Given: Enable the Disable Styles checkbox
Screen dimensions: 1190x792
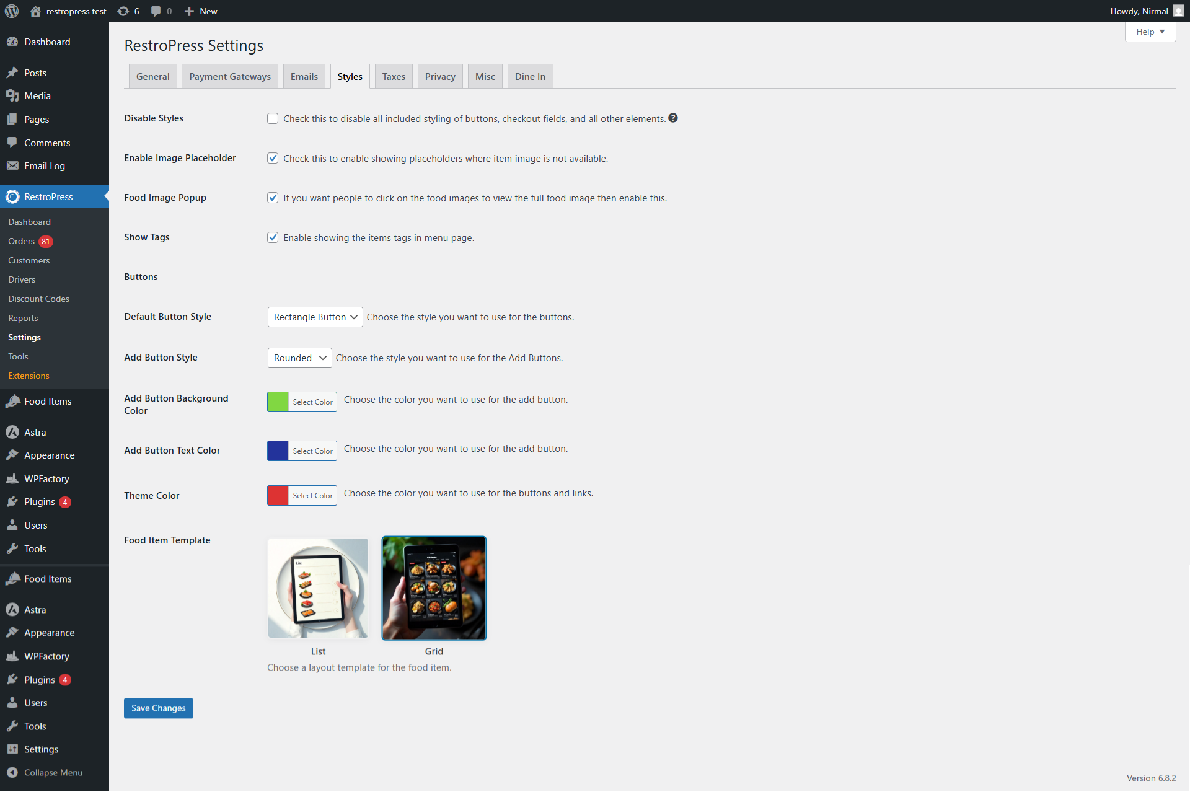Looking at the screenshot, I should pos(273,118).
